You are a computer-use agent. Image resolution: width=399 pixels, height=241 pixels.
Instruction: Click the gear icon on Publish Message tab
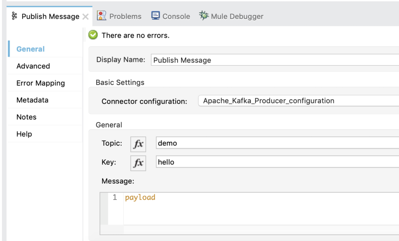click(14, 16)
